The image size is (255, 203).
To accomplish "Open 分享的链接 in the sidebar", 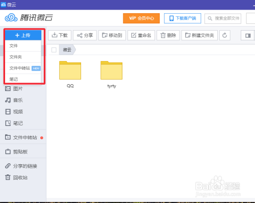I will pyautogui.click(x=21, y=166).
